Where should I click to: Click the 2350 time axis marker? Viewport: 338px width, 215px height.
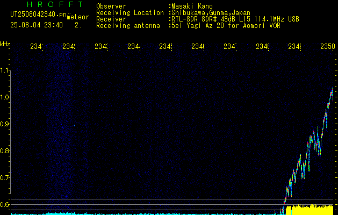pyautogui.click(x=328, y=46)
